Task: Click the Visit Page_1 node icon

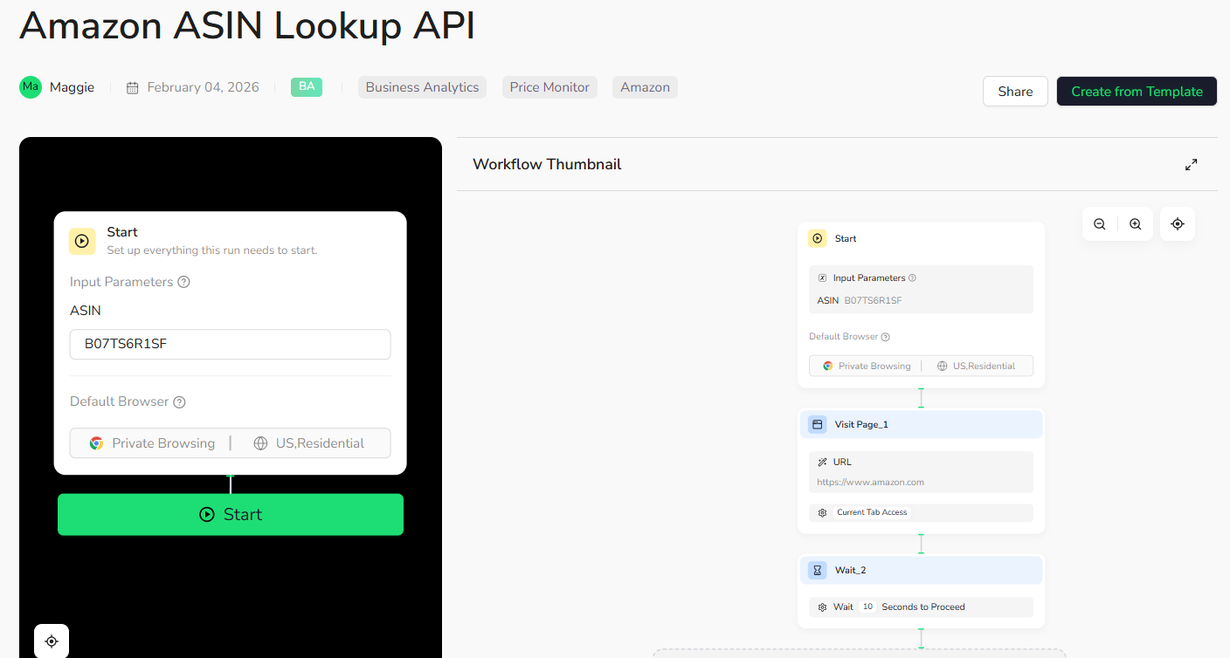Action: pos(818,424)
